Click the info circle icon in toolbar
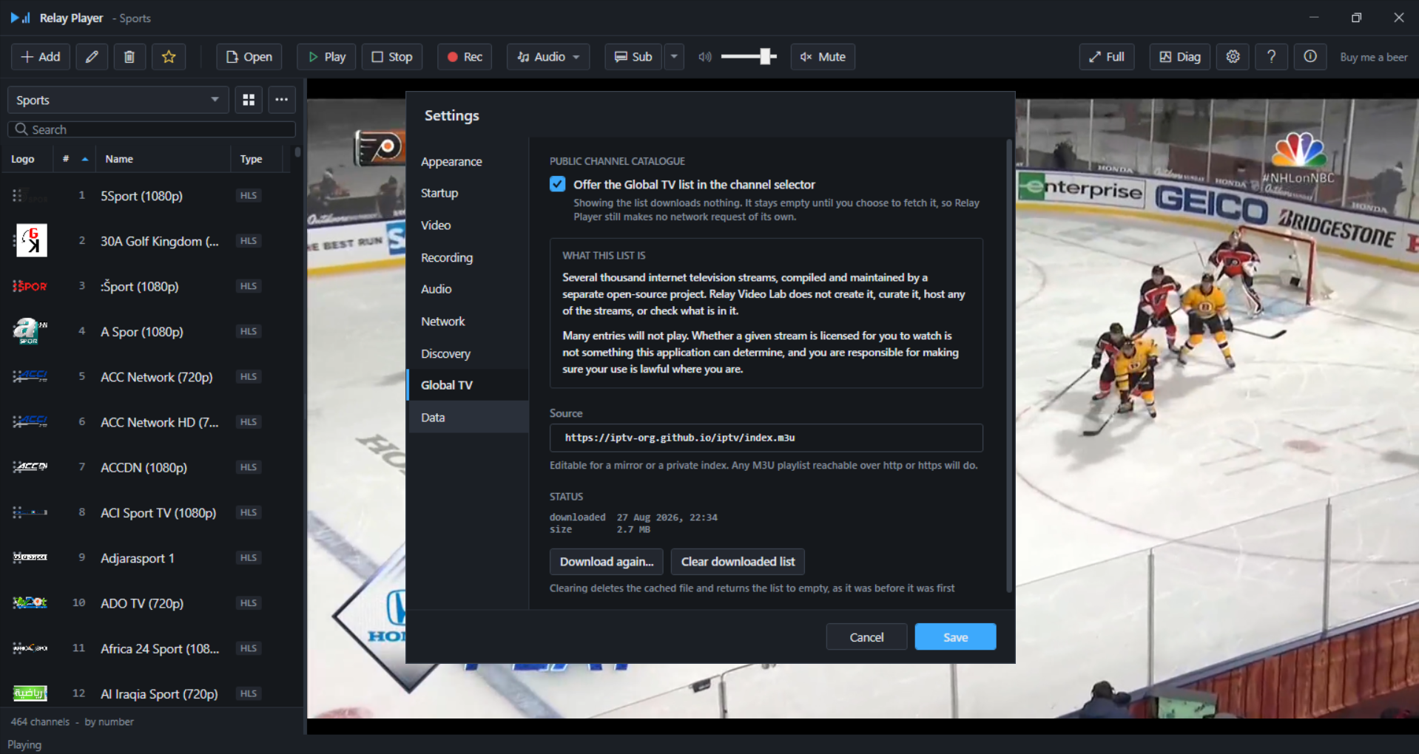The image size is (1419, 754). pyautogui.click(x=1310, y=57)
